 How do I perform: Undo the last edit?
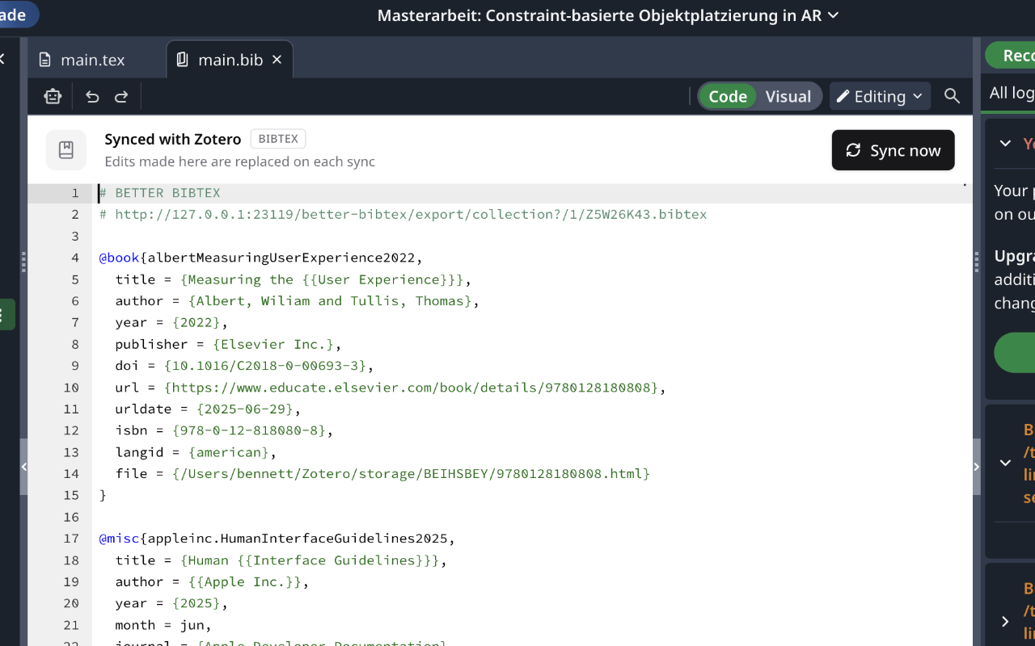point(92,97)
